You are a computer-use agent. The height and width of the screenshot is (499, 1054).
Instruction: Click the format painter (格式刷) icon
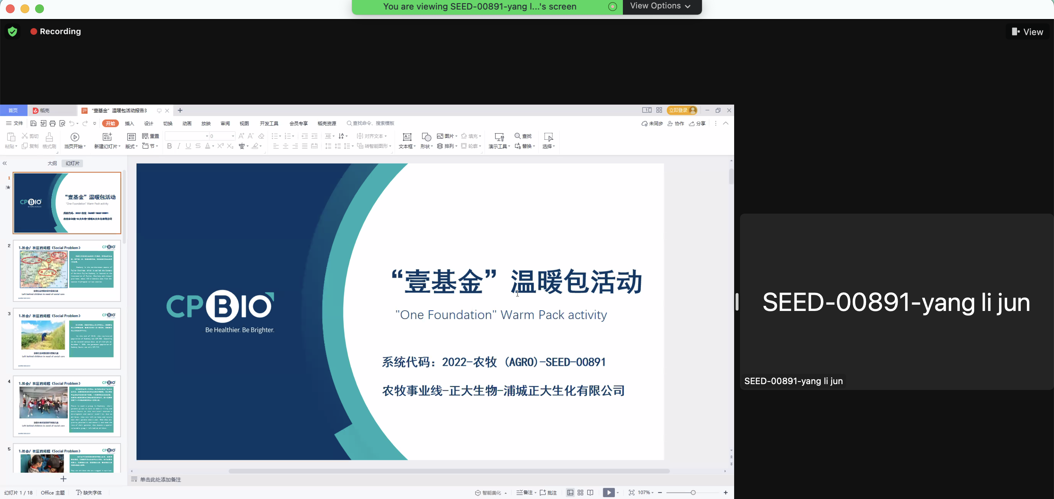click(49, 137)
